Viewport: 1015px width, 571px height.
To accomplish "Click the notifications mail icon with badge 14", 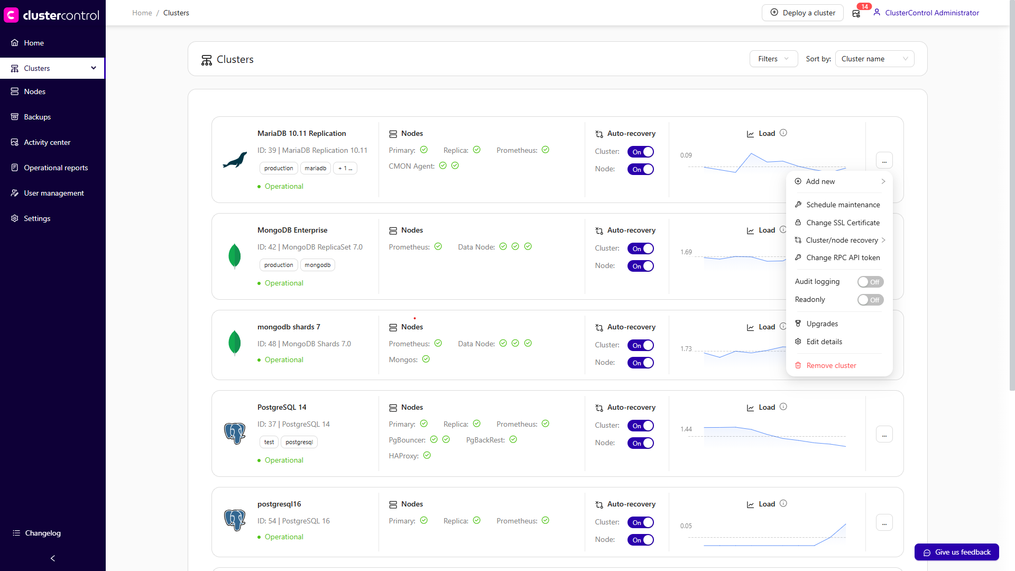I will point(856,13).
